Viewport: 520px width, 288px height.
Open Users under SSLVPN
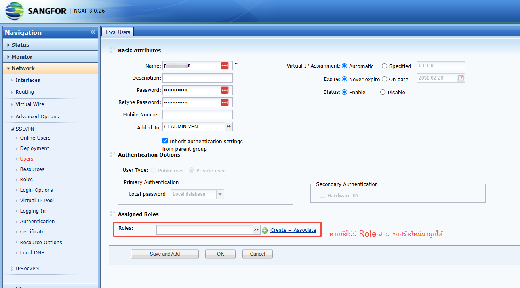27,159
